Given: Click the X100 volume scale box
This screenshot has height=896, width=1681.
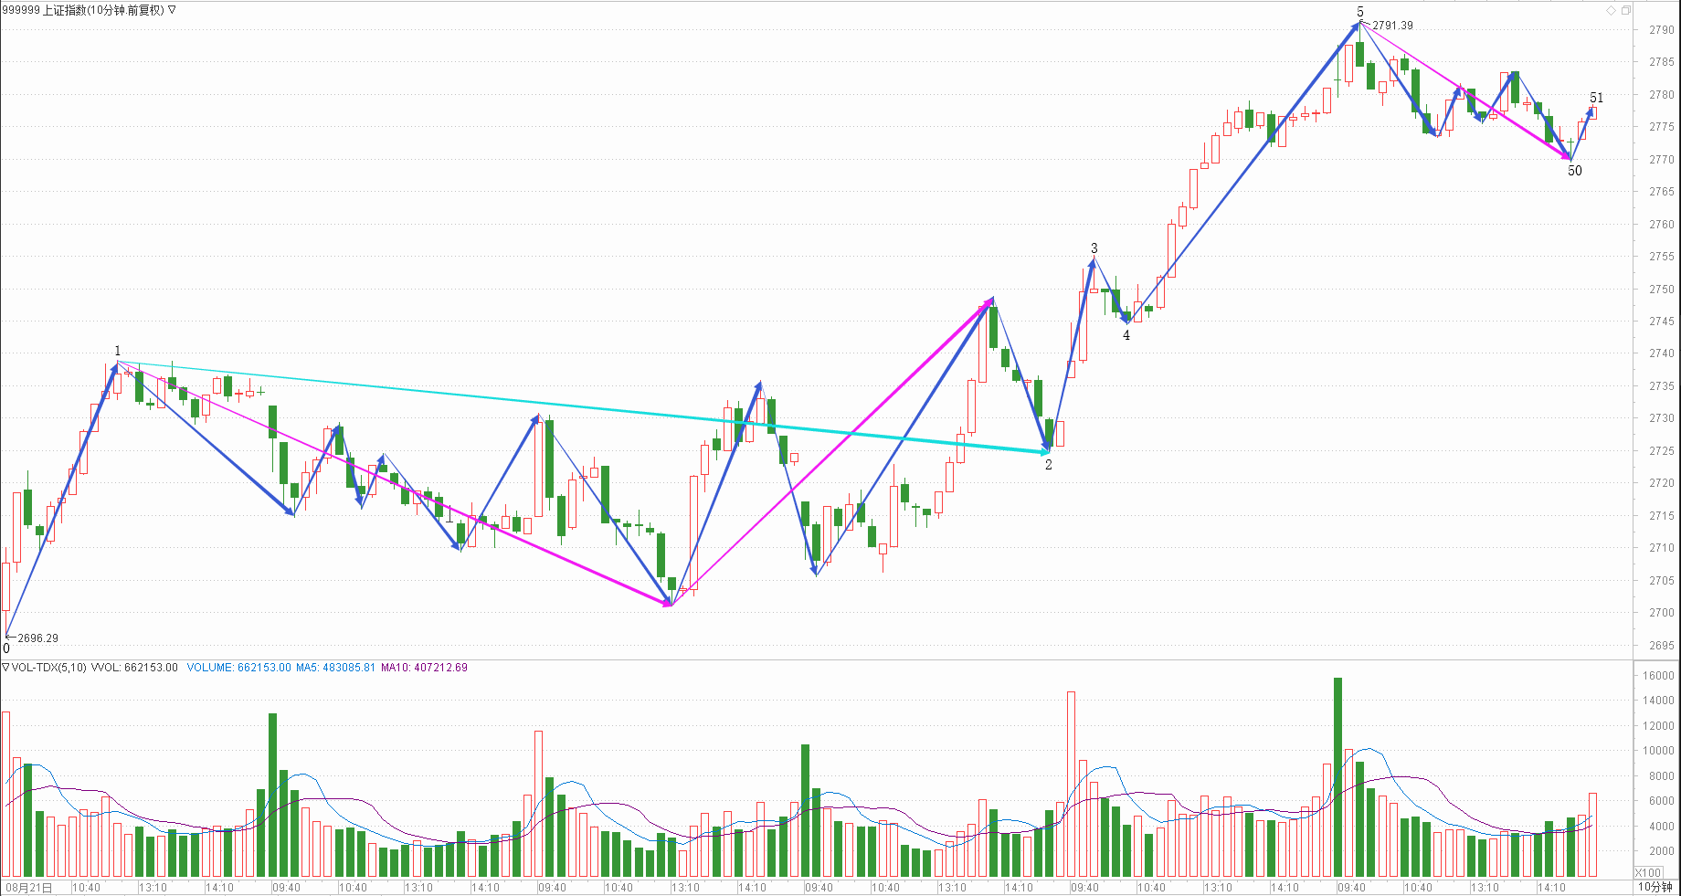Looking at the screenshot, I should [x=1648, y=872].
